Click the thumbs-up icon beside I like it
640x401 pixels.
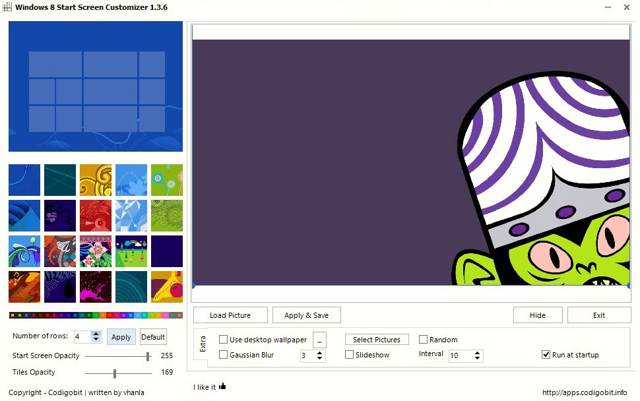point(222,386)
